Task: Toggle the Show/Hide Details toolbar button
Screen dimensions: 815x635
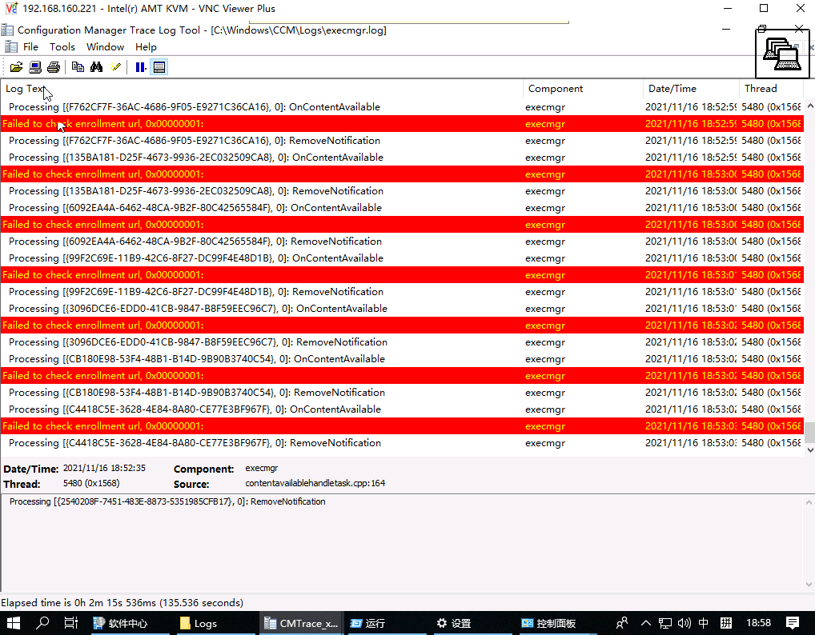Action: click(159, 67)
